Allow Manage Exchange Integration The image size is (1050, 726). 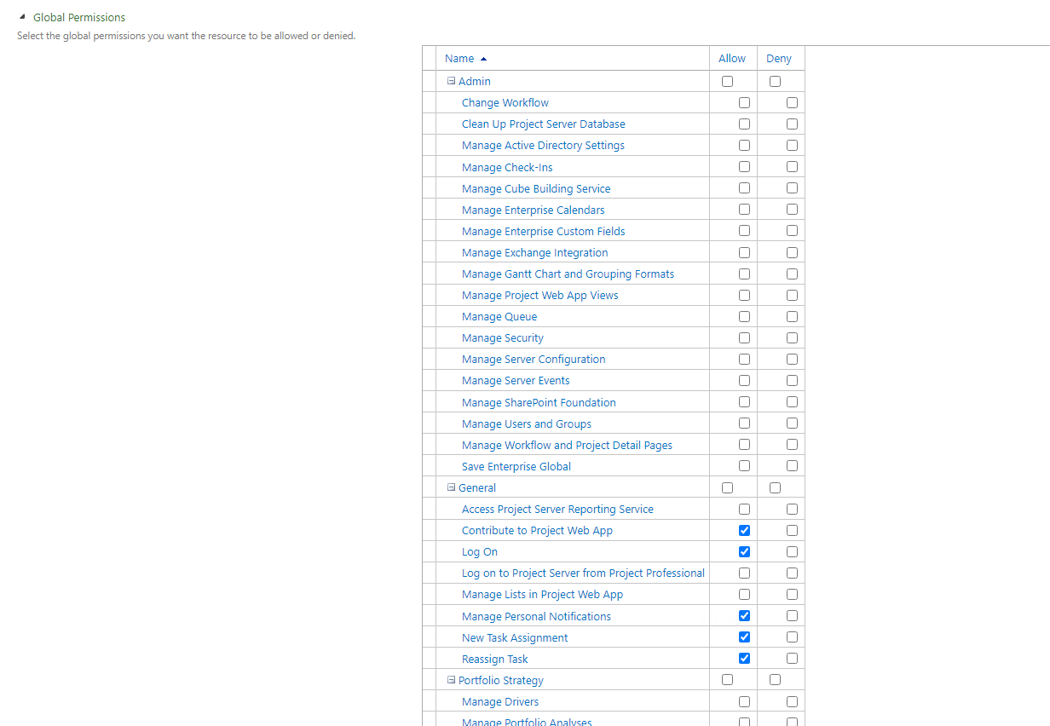pos(745,252)
